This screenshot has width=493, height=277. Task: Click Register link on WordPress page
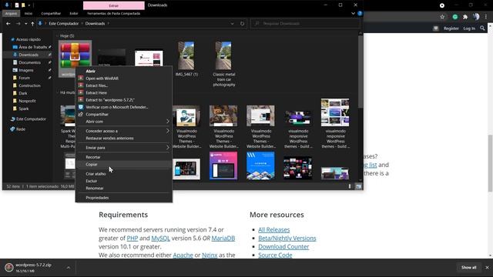(x=451, y=28)
